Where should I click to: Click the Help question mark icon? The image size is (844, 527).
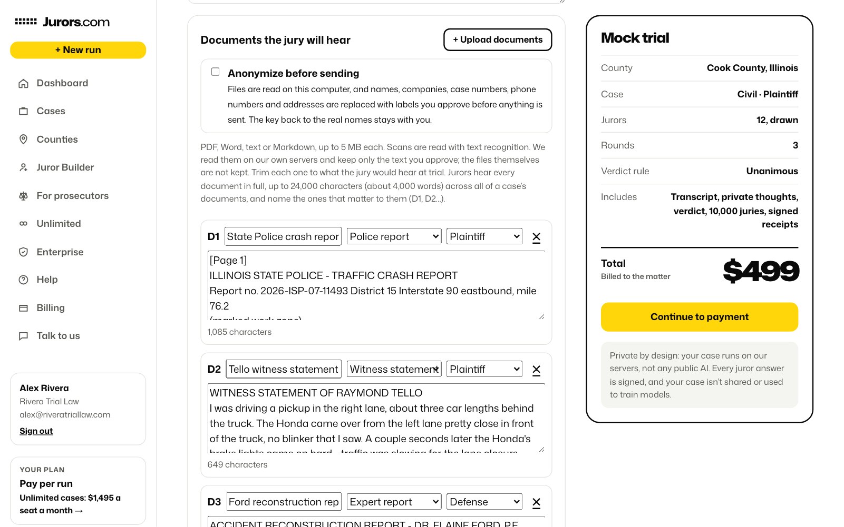point(23,280)
